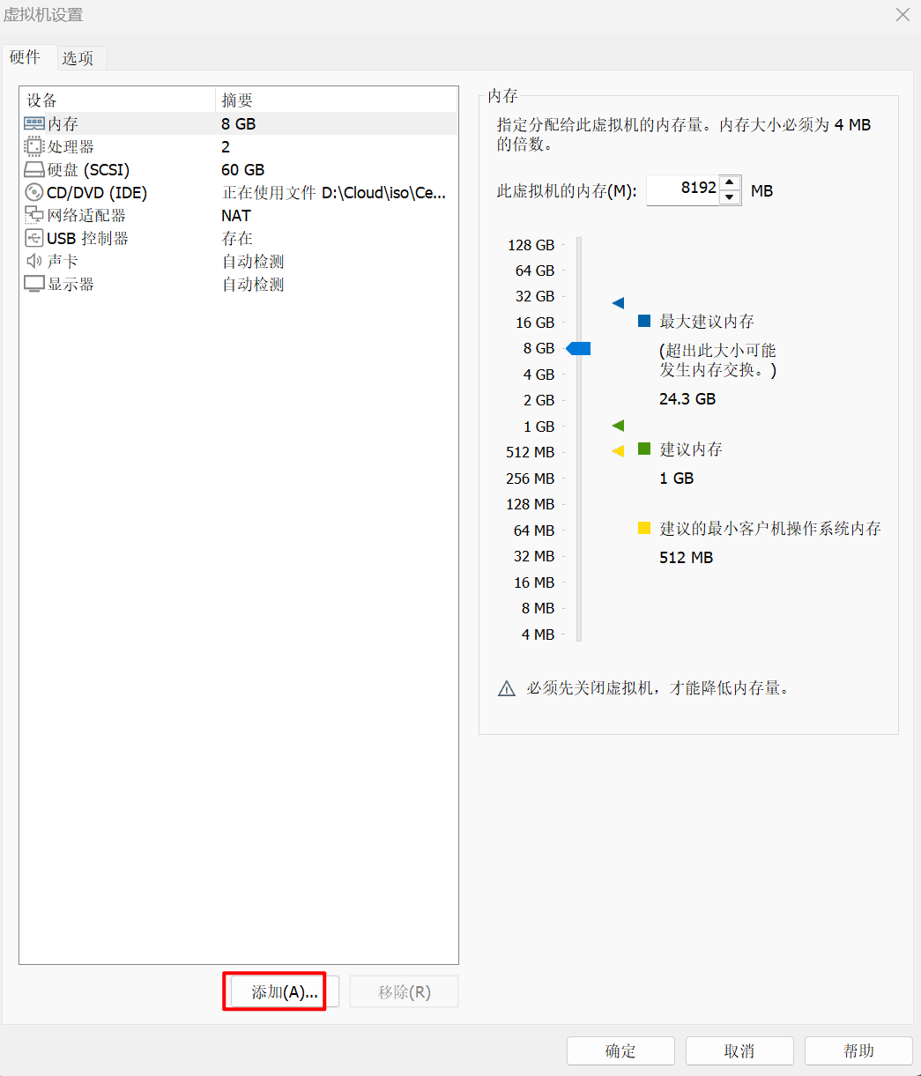Select the NAT summary entry
The height and width of the screenshot is (1076, 921).
235,215
